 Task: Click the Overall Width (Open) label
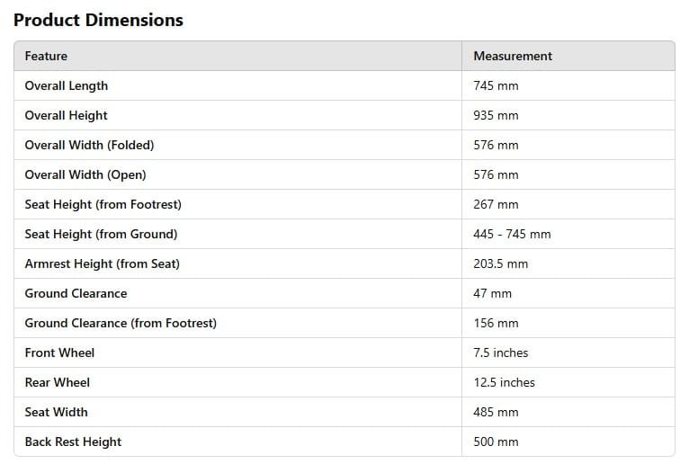coord(85,174)
